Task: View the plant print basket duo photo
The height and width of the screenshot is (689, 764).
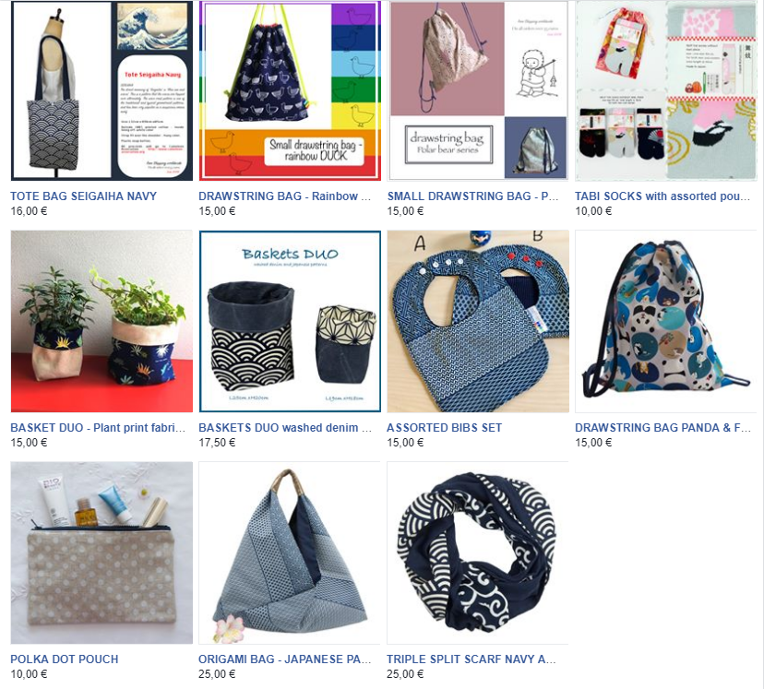Action: point(101,321)
